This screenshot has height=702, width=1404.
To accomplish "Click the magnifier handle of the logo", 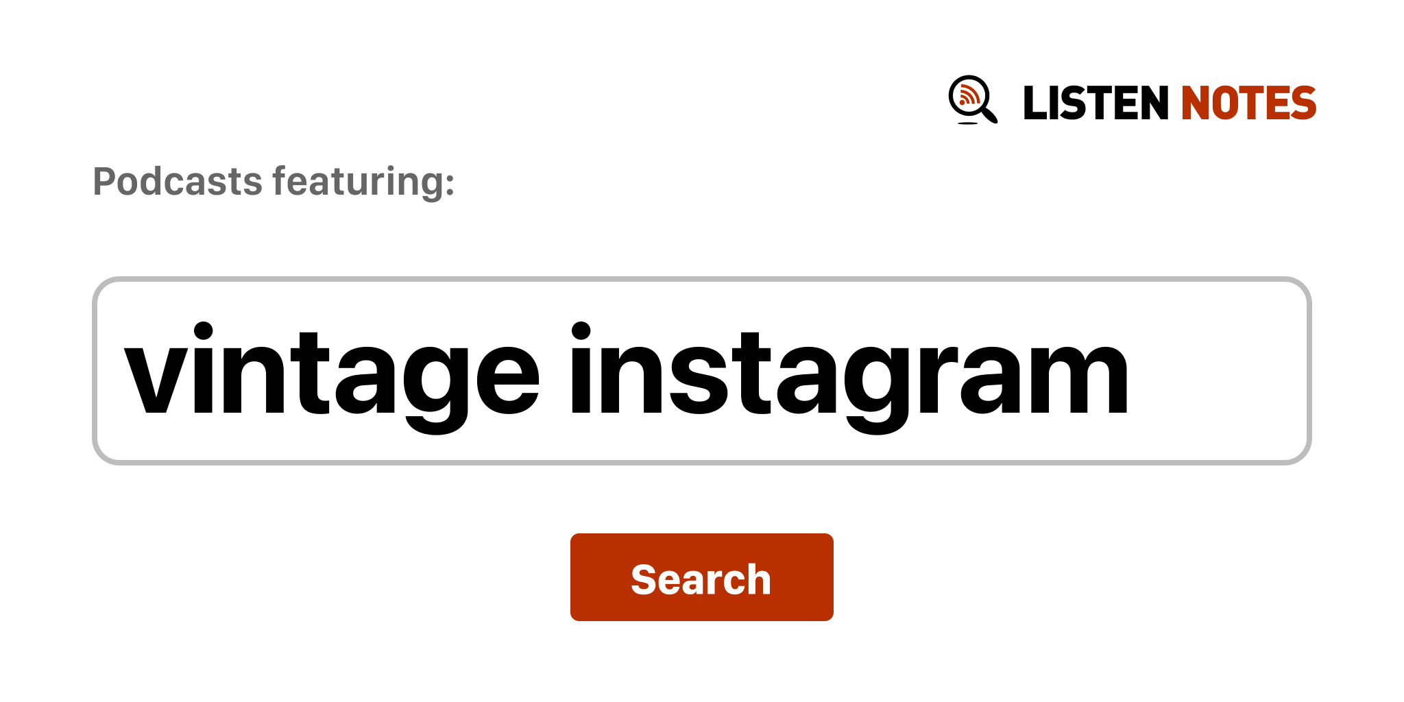I will tap(991, 114).
